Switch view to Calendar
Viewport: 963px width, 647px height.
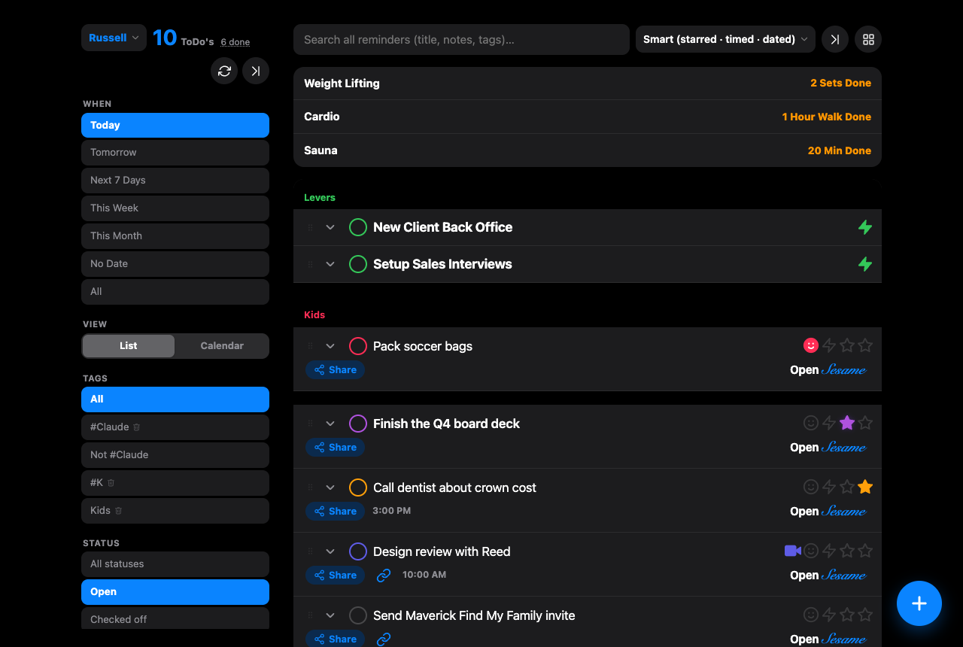click(x=222, y=346)
